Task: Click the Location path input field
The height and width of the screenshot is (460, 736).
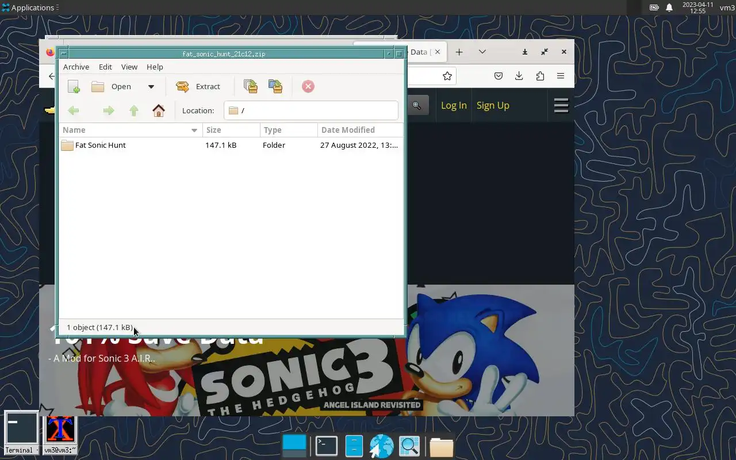Action: tap(311, 110)
